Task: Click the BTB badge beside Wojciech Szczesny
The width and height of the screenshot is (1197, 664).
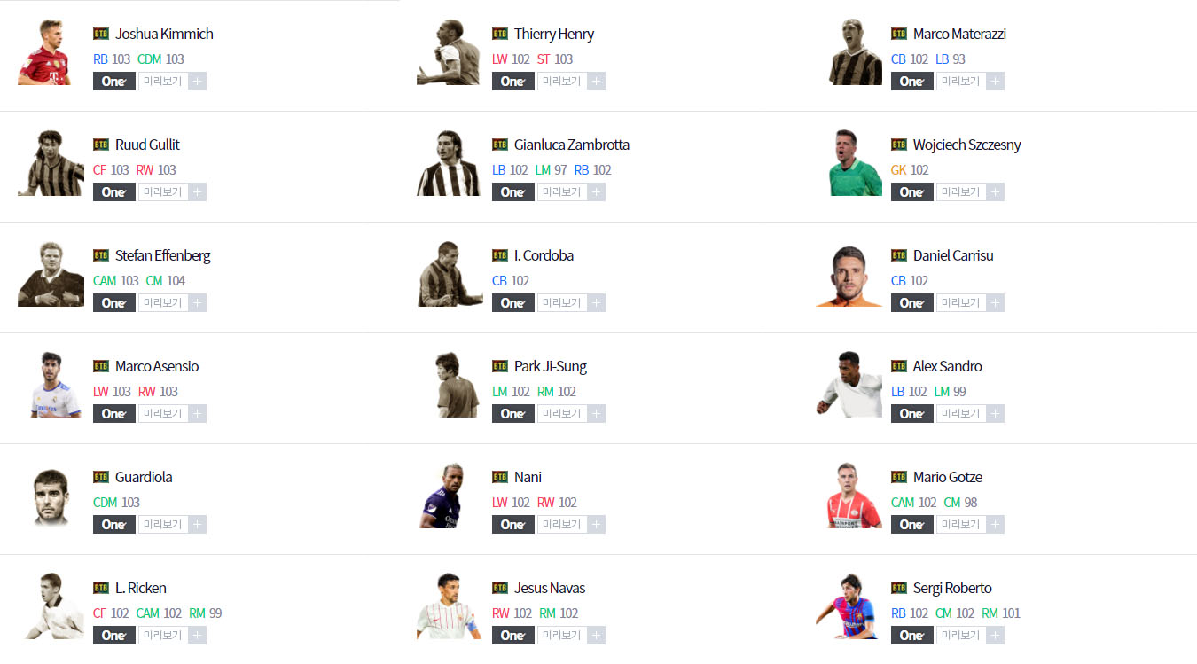Action: tap(899, 145)
